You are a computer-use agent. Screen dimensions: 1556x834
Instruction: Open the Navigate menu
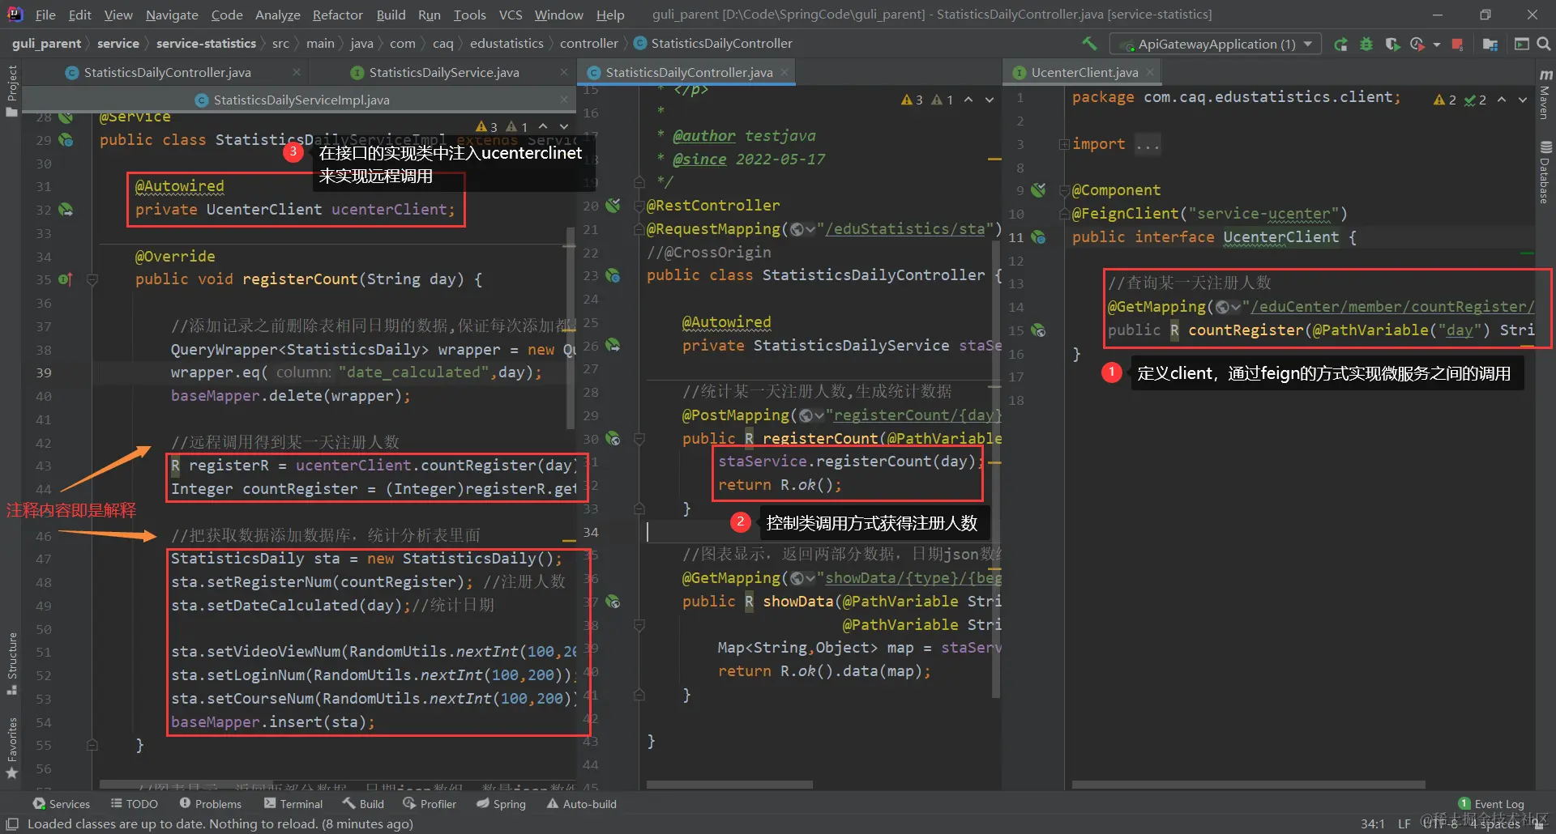172,15
